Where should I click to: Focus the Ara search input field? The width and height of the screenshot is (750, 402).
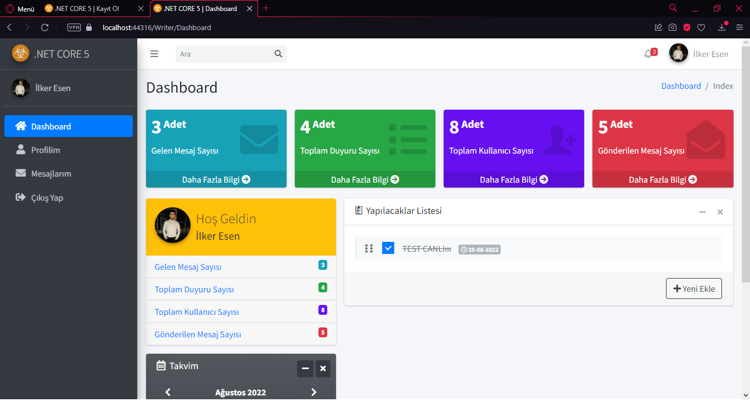(x=225, y=54)
